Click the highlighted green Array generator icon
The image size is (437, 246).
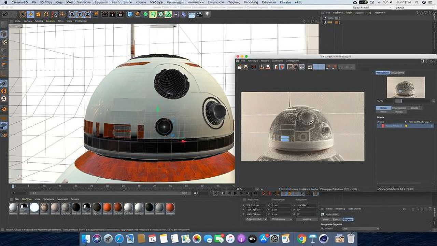pyautogui.click(x=153, y=14)
